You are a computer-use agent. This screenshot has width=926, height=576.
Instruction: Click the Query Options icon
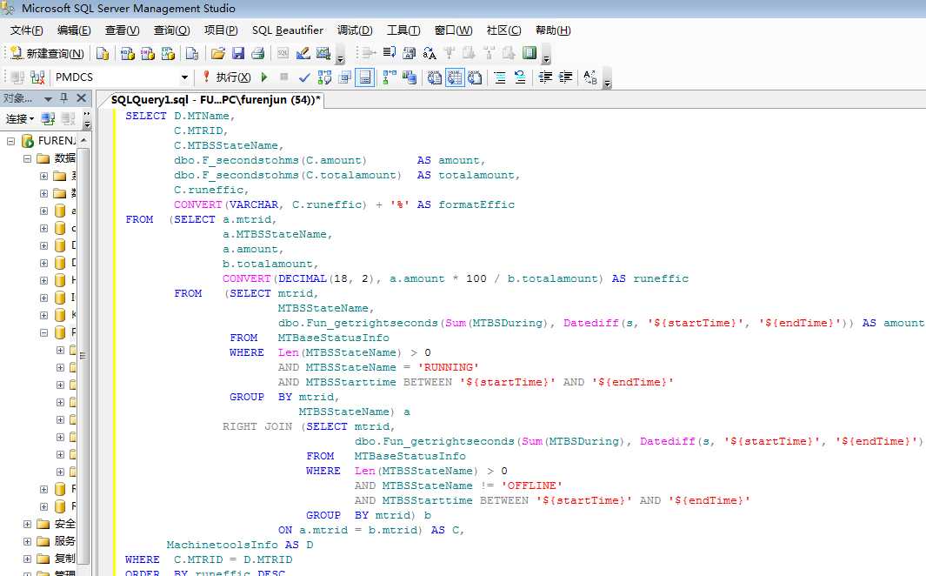pos(345,77)
